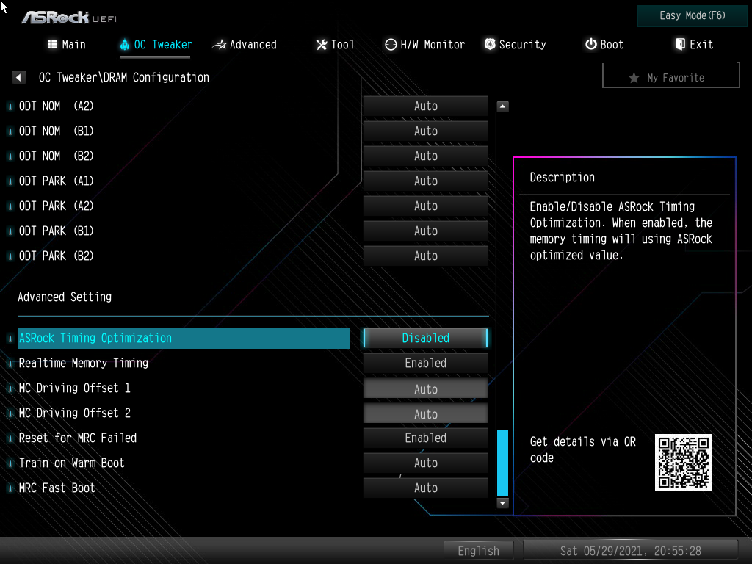Disable Realtime Memory Timing
The height and width of the screenshot is (564, 752).
point(425,363)
